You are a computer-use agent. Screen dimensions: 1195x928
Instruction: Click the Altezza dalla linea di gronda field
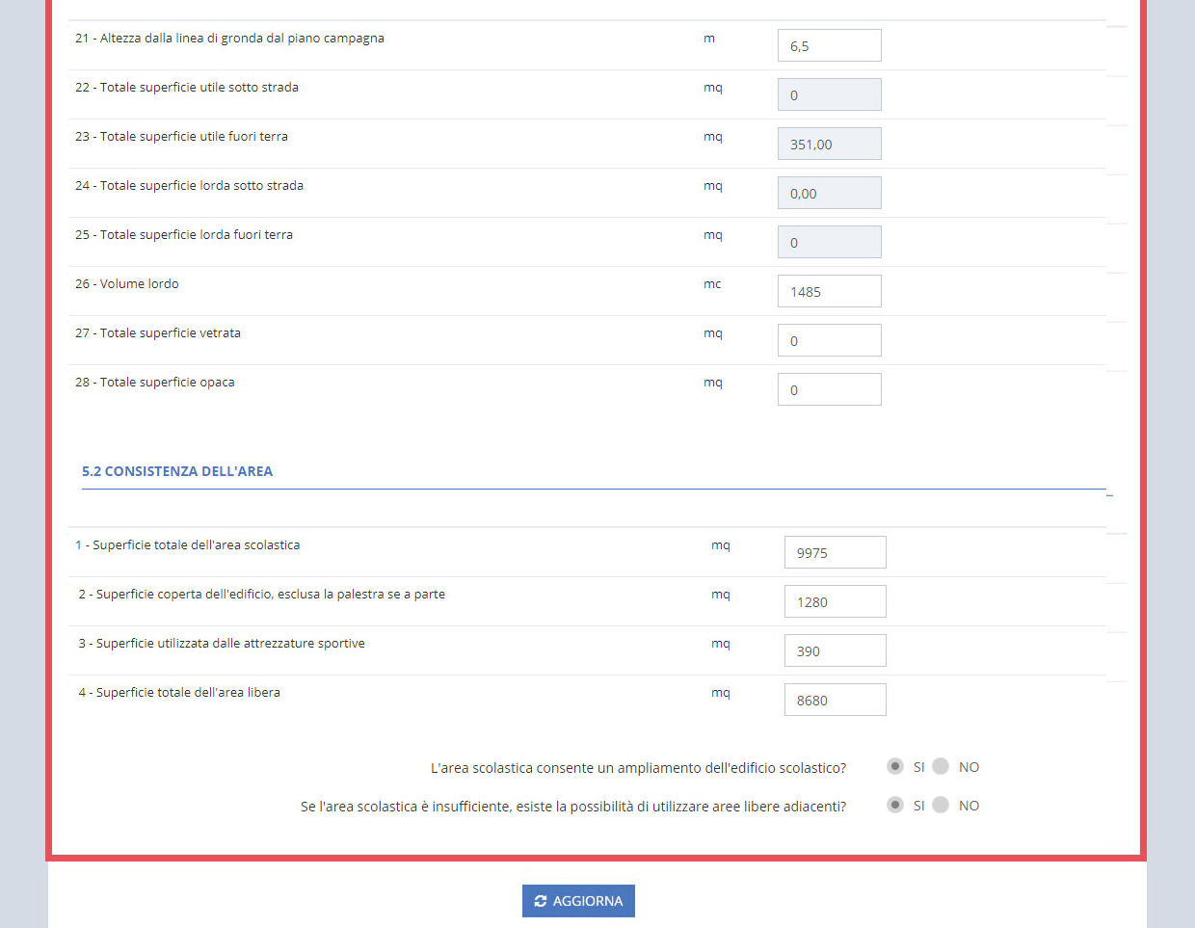pyautogui.click(x=829, y=44)
